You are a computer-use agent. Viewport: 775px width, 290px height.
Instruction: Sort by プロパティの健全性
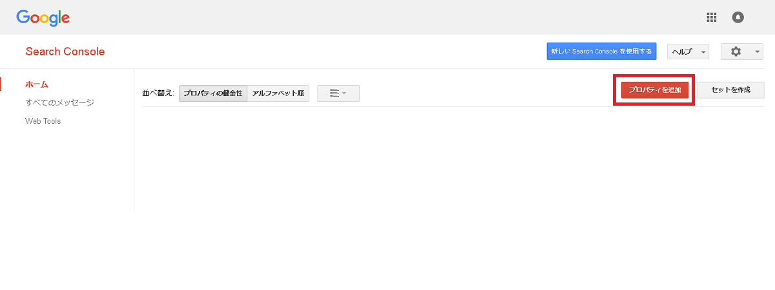[213, 93]
